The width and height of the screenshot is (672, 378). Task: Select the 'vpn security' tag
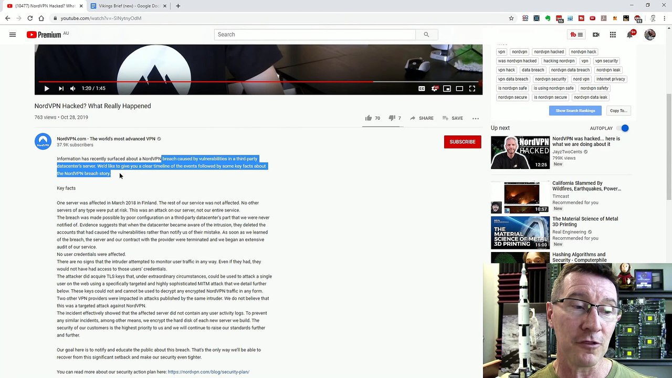pyautogui.click(x=606, y=61)
